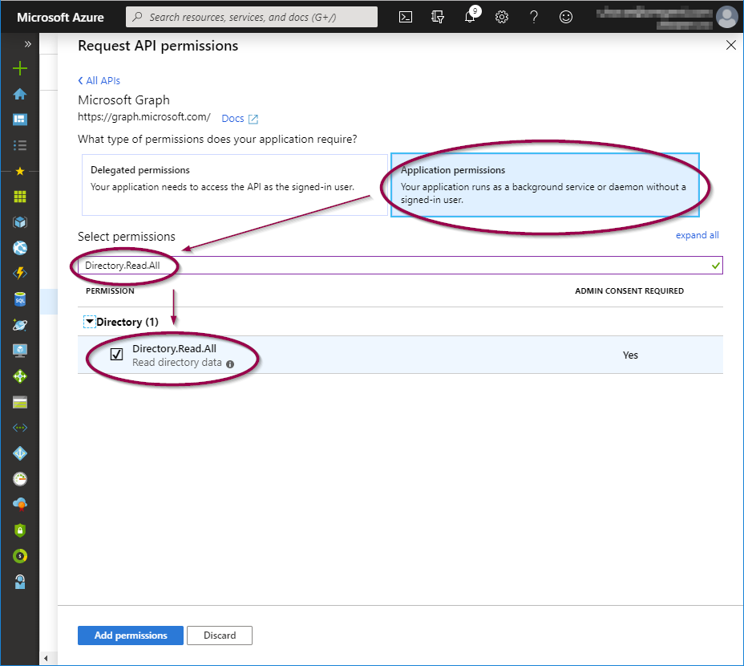
Task: Collapse the Directory (1) group
Action: point(89,322)
